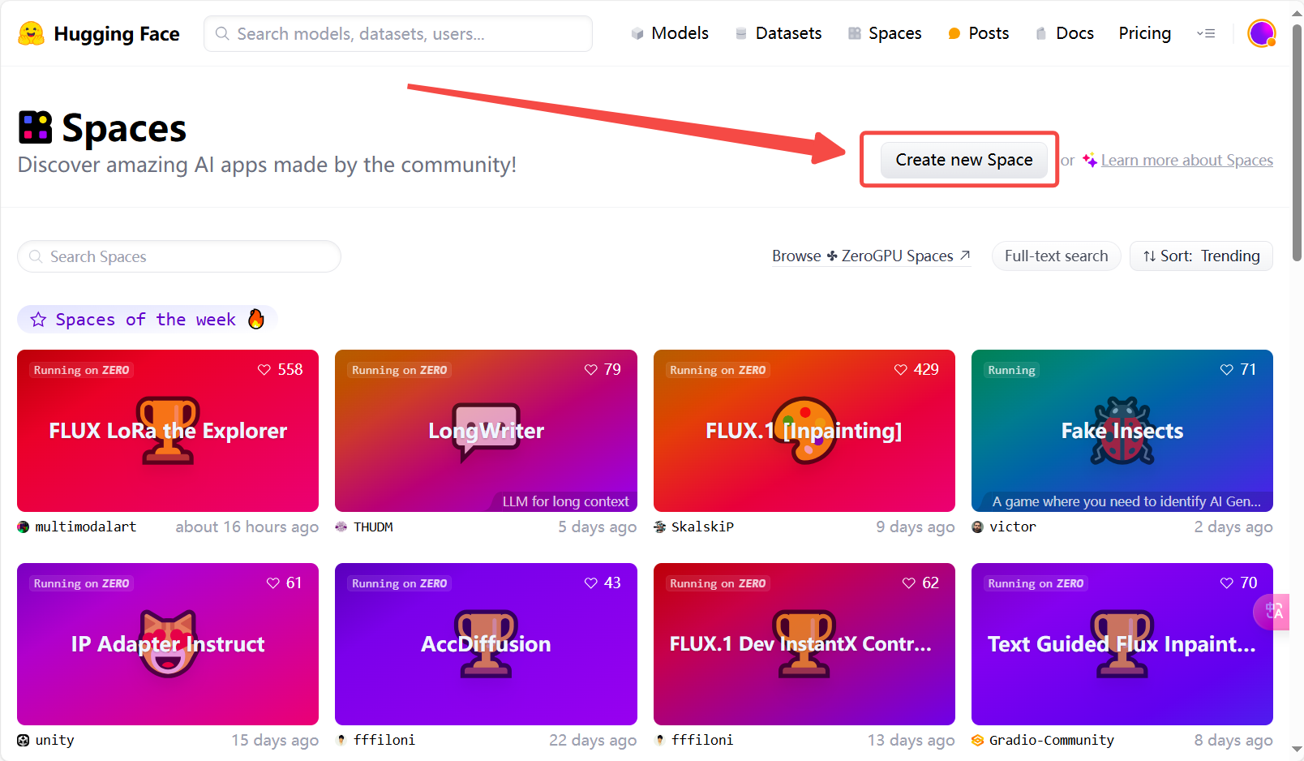Open the Text Guided Flux Inpaint card
Screen dimensions: 1304x761
point(1122,644)
